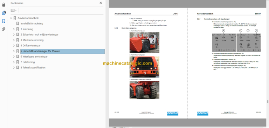Go to bookmark 7 Felsökning

pyautogui.click(x=27, y=62)
